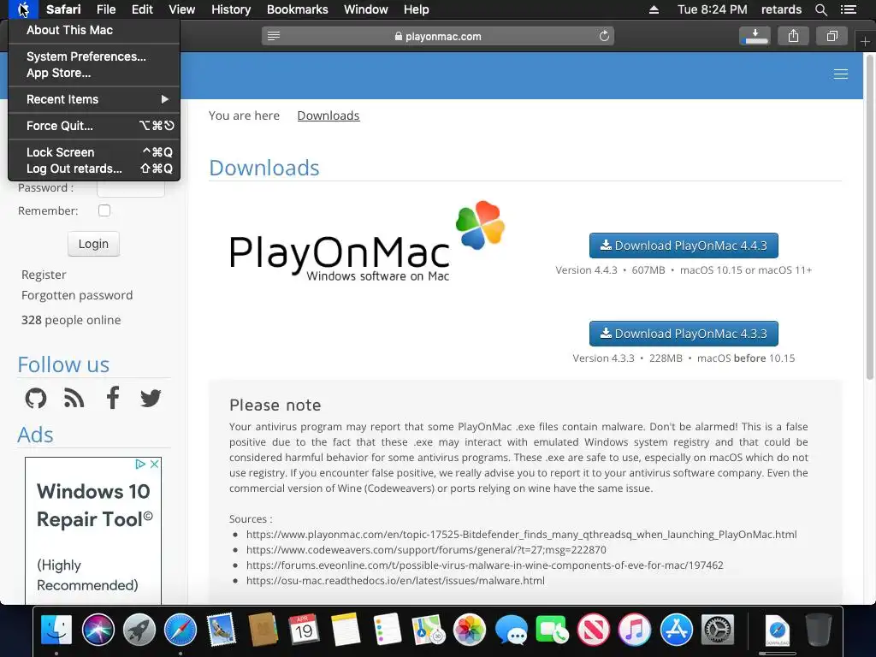Viewport: 876px width, 657px height.
Task: Click the AdChoices triangle icon
Action: pyautogui.click(x=140, y=465)
